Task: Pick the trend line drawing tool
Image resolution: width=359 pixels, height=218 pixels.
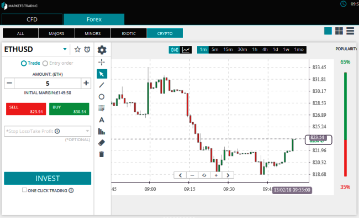Action: coord(102,85)
